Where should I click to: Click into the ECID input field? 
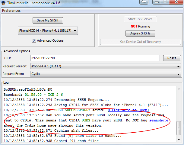95,58
